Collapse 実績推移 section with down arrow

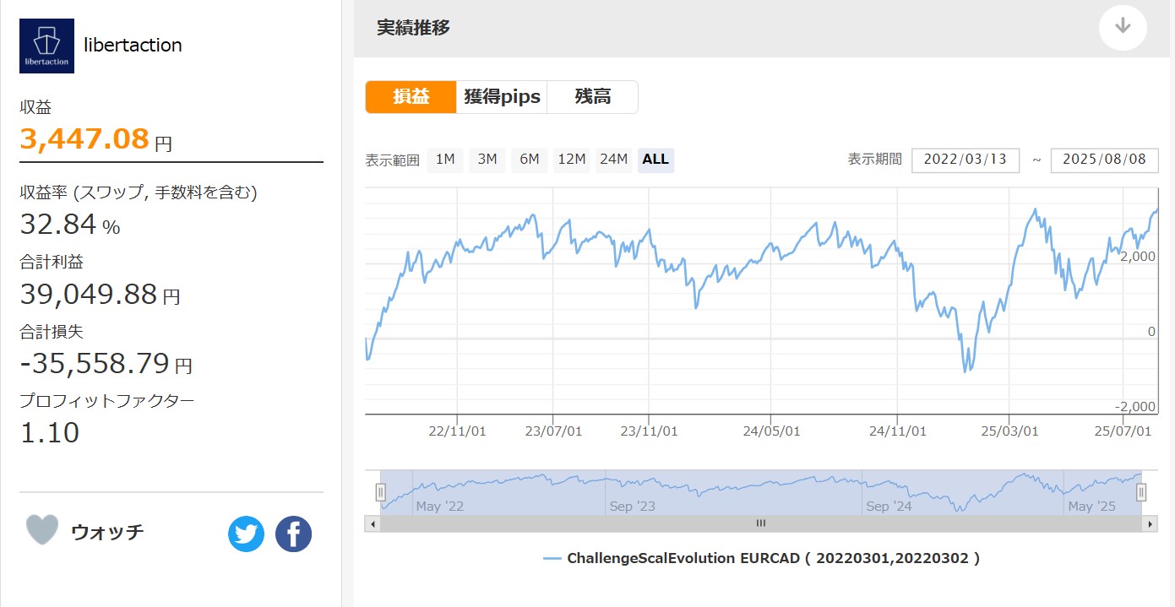[1123, 26]
